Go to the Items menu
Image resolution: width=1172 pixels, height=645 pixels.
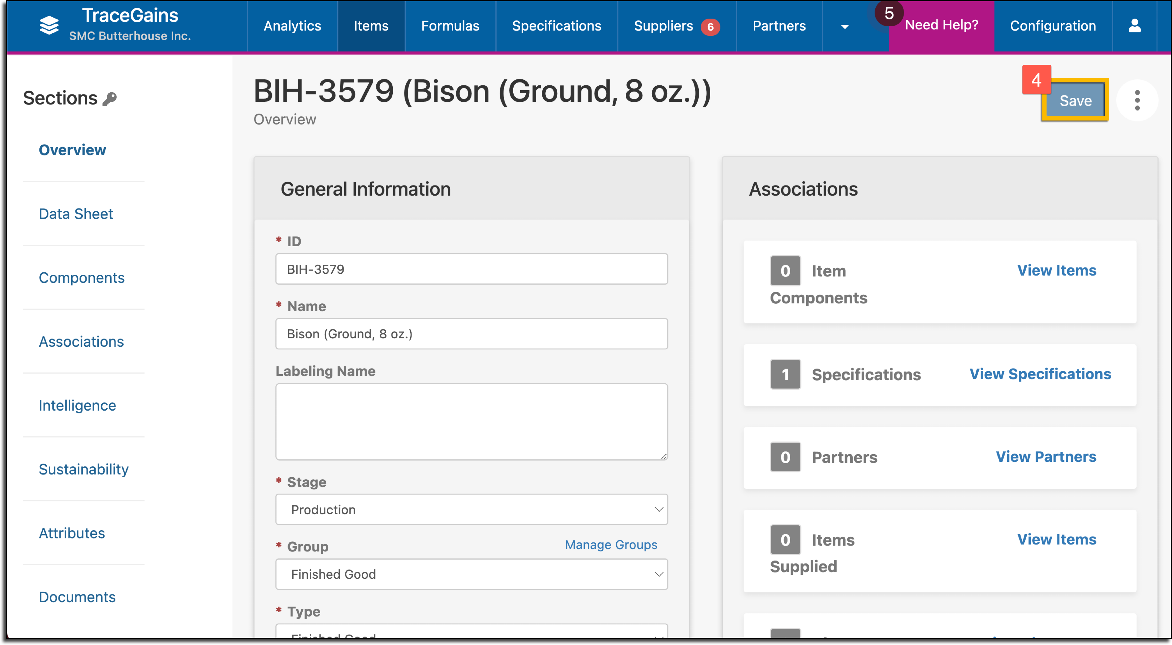(371, 26)
